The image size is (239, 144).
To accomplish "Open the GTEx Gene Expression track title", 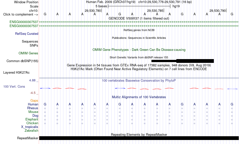I will [x=139, y=65].
